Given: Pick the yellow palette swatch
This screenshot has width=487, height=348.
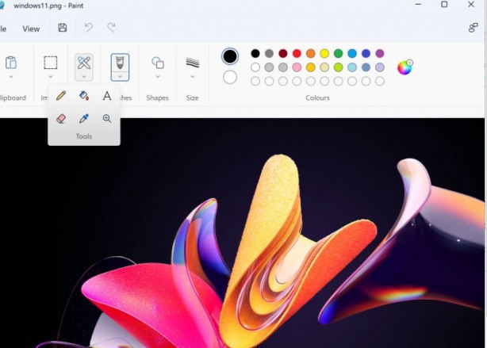Looking at the screenshot, I should [x=324, y=53].
